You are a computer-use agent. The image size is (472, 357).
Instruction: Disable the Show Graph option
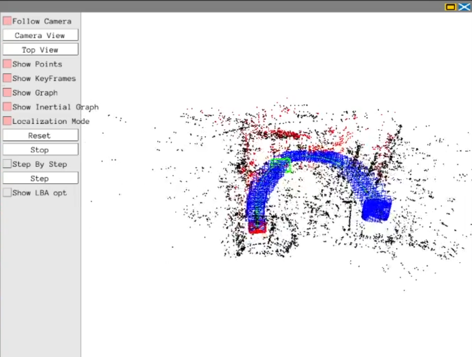point(6,92)
